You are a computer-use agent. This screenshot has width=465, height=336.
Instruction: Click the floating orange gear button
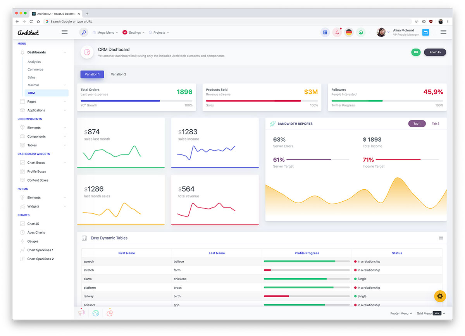pyautogui.click(x=440, y=296)
